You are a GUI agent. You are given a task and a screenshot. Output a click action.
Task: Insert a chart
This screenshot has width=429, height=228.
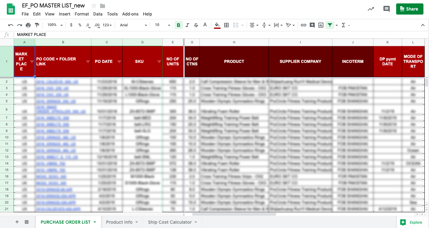pyautogui.click(x=321, y=25)
